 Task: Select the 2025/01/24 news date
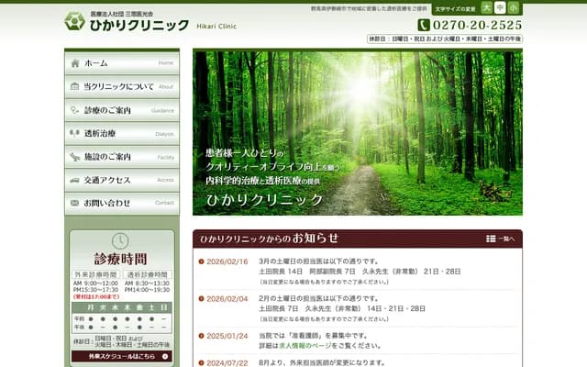[x=227, y=336]
